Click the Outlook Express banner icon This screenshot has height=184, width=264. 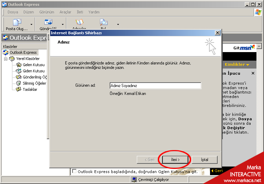[x=5, y=37]
